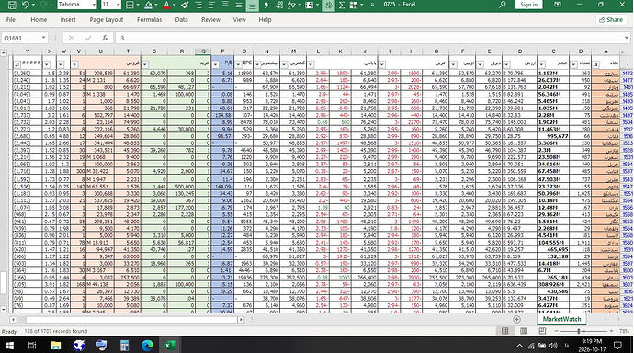Open the File menu
The width and height of the screenshot is (634, 353).
(11, 20)
